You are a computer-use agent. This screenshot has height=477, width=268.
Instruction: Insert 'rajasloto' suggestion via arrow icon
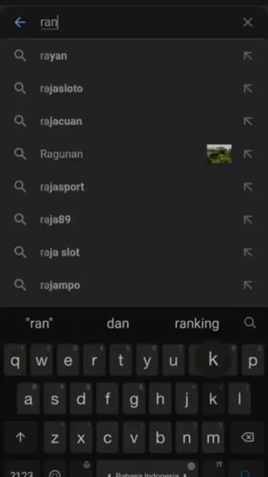(247, 88)
